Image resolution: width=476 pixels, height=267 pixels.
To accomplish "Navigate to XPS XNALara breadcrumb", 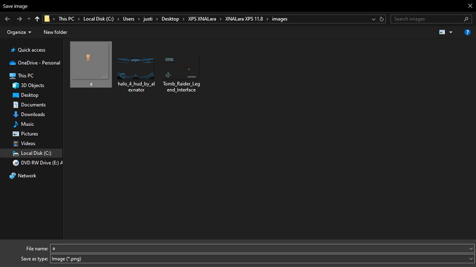I will [202, 19].
